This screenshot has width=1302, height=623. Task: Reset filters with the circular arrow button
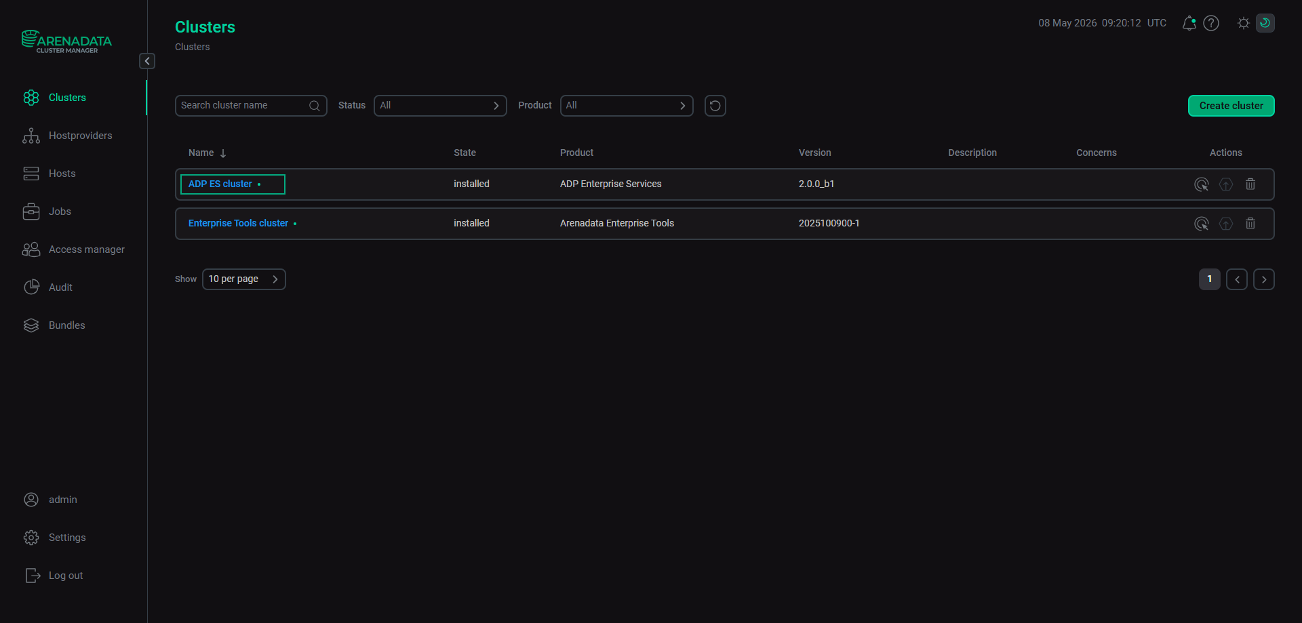(715, 106)
